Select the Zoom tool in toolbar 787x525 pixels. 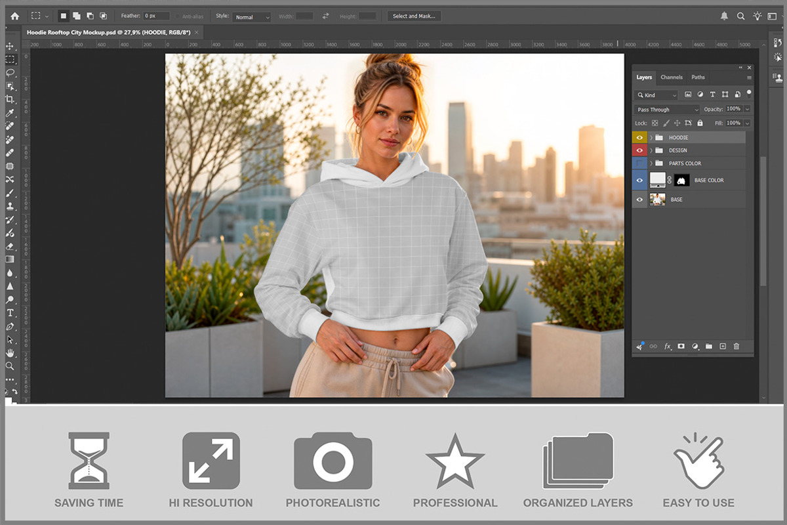tap(10, 366)
